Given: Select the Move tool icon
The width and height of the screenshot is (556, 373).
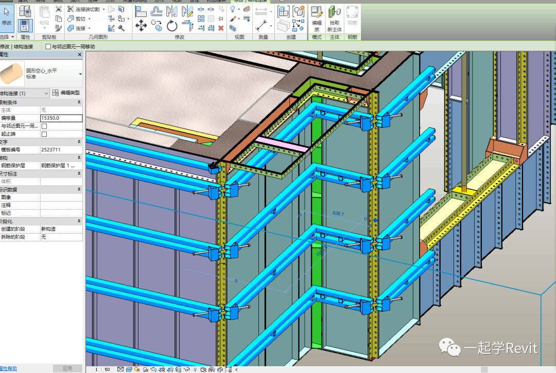Looking at the screenshot, I should pos(141,26).
